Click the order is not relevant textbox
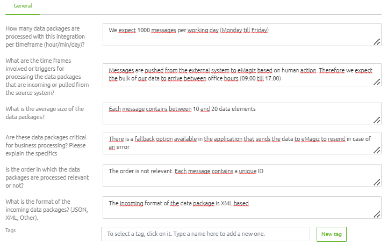This screenshot has width=387, height=245. coord(242,175)
